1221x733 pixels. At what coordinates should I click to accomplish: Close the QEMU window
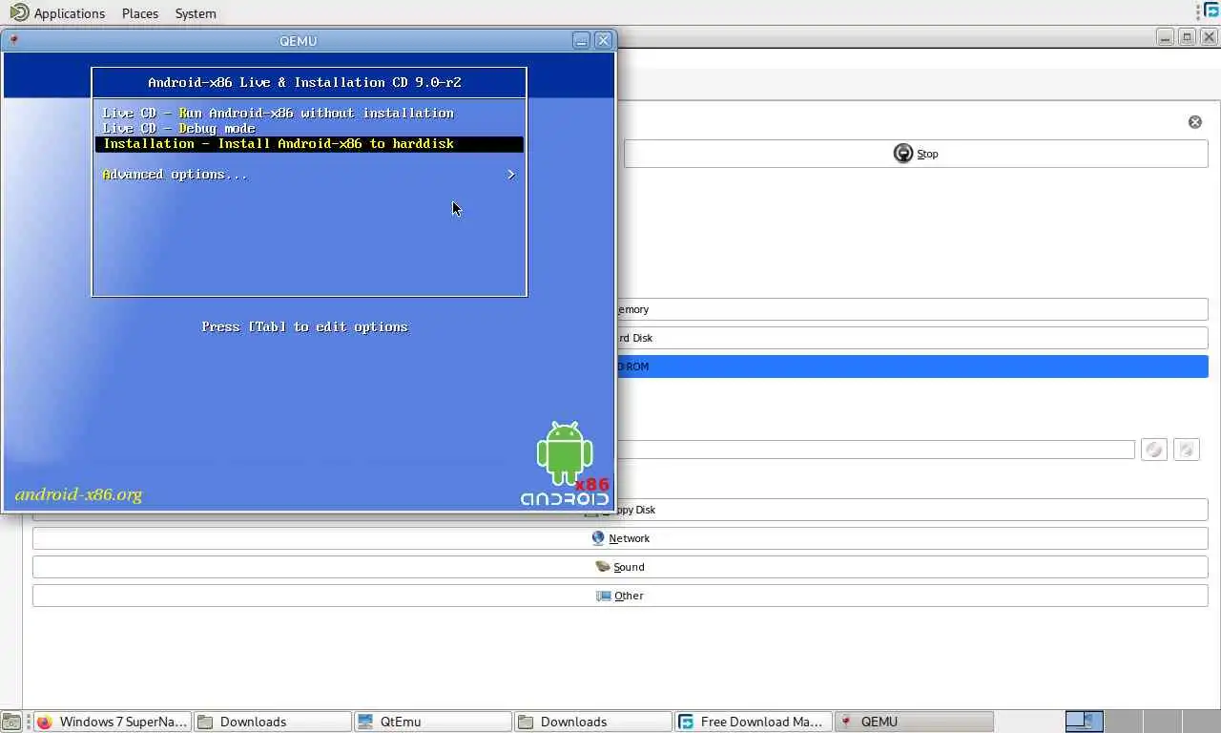603,40
